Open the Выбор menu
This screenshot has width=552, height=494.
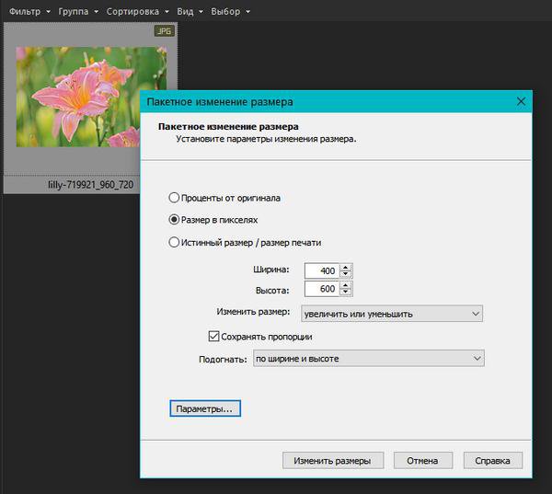230,12
